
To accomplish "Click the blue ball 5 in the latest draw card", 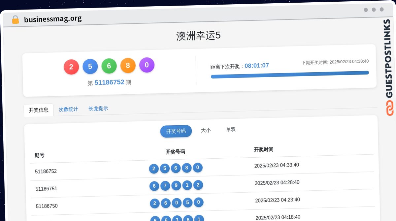I will tap(90, 67).
